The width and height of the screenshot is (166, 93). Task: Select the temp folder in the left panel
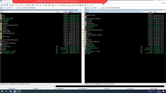point(41,15)
